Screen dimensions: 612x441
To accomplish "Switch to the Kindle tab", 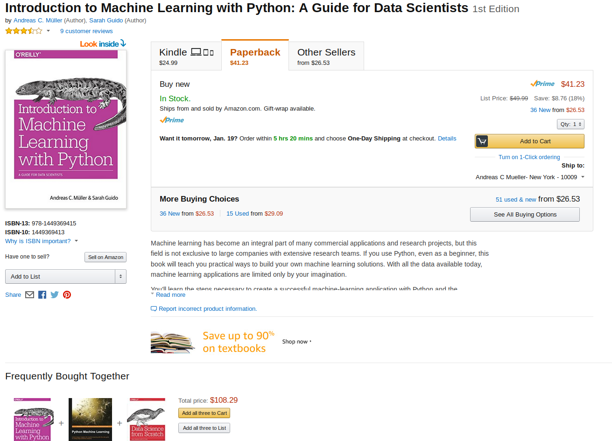I will point(186,56).
